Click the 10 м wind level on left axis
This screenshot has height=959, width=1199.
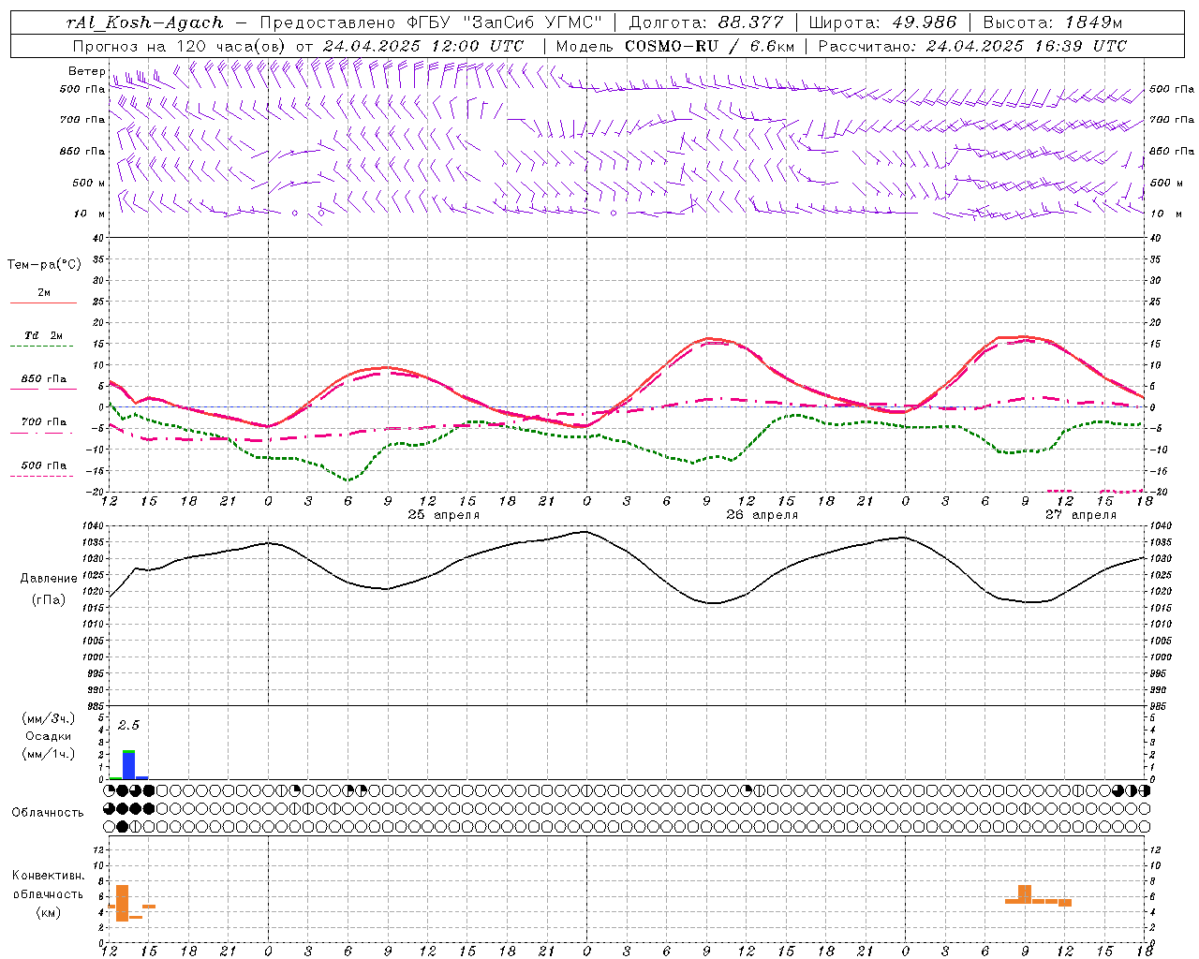[x=90, y=214]
